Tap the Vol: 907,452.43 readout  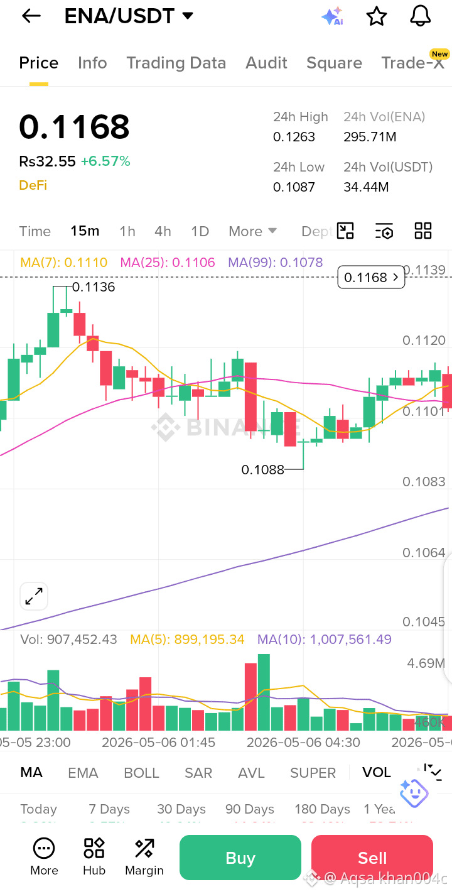point(69,640)
